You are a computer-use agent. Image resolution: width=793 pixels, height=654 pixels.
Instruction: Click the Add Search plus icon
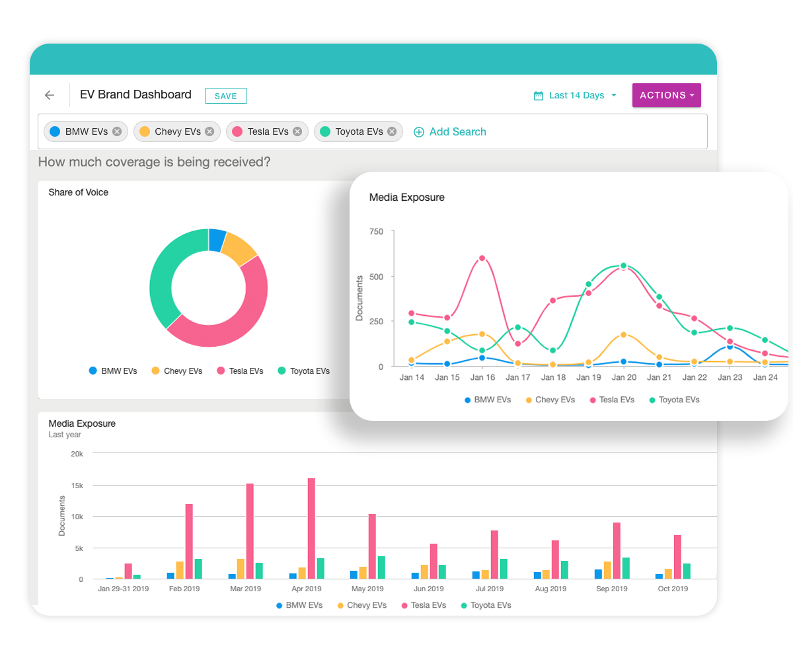pos(419,132)
